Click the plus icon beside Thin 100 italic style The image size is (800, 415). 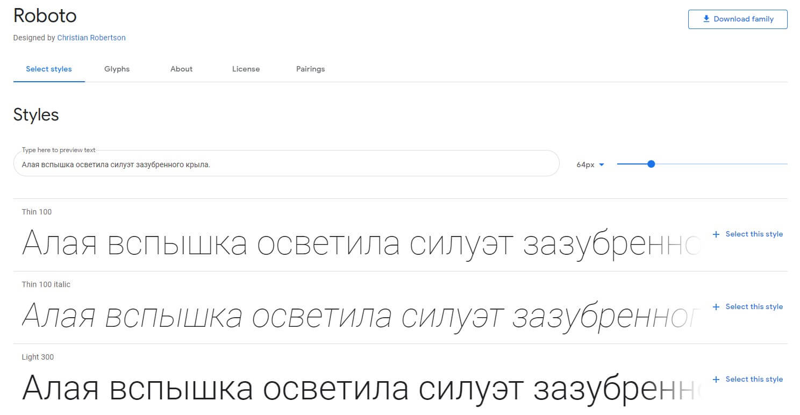[716, 307]
